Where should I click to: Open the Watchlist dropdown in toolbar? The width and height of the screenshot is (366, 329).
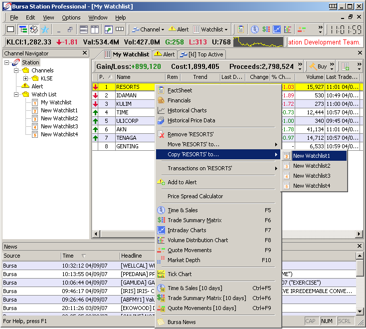click(210, 29)
